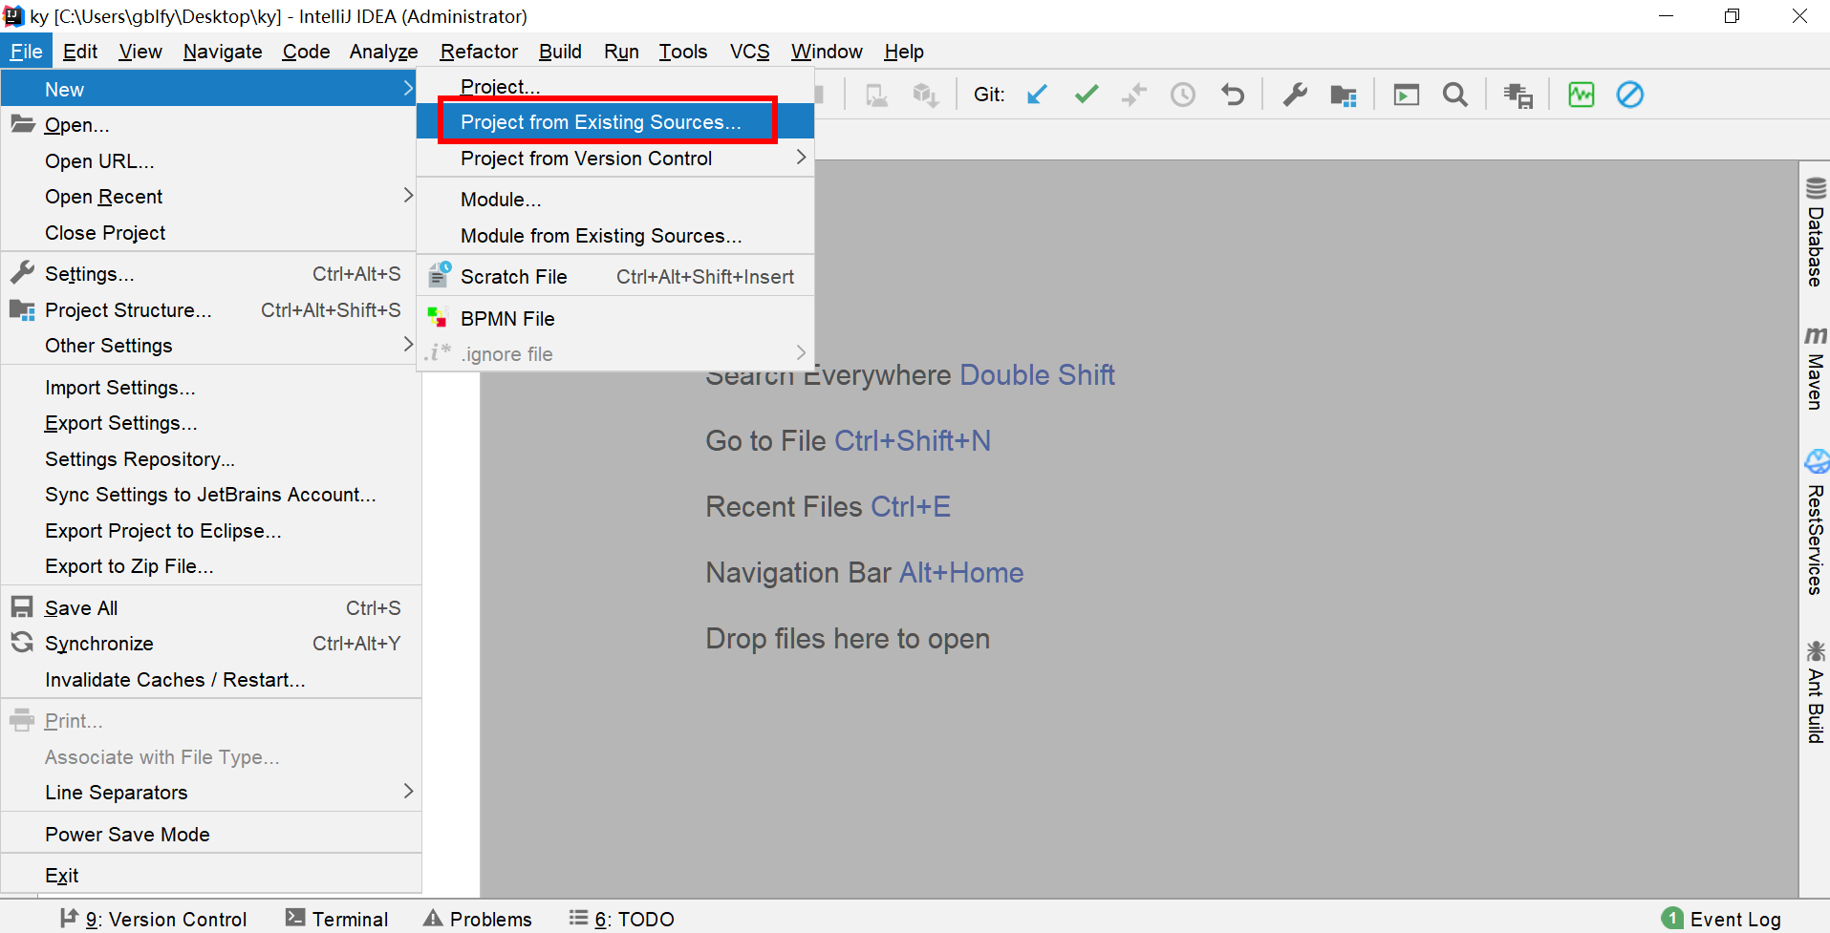Toggle Power Save Mode

211,835
